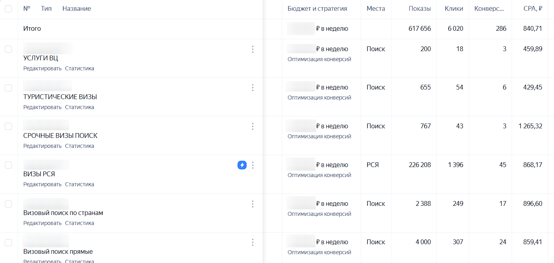Sort by the CPA, ₽ column header
554x263 pixels.
533,8
